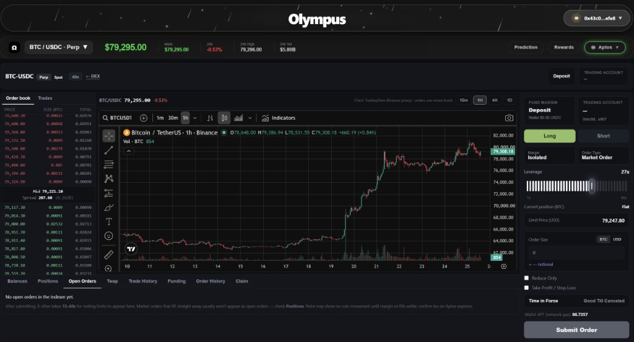Select the bars chart style icon
This screenshot has width=634, height=342.
(x=210, y=118)
